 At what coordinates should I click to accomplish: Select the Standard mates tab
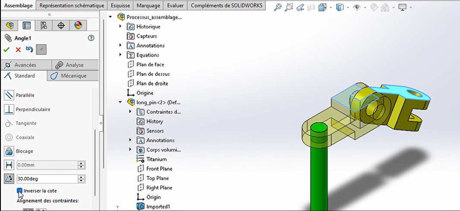pos(23,76)
